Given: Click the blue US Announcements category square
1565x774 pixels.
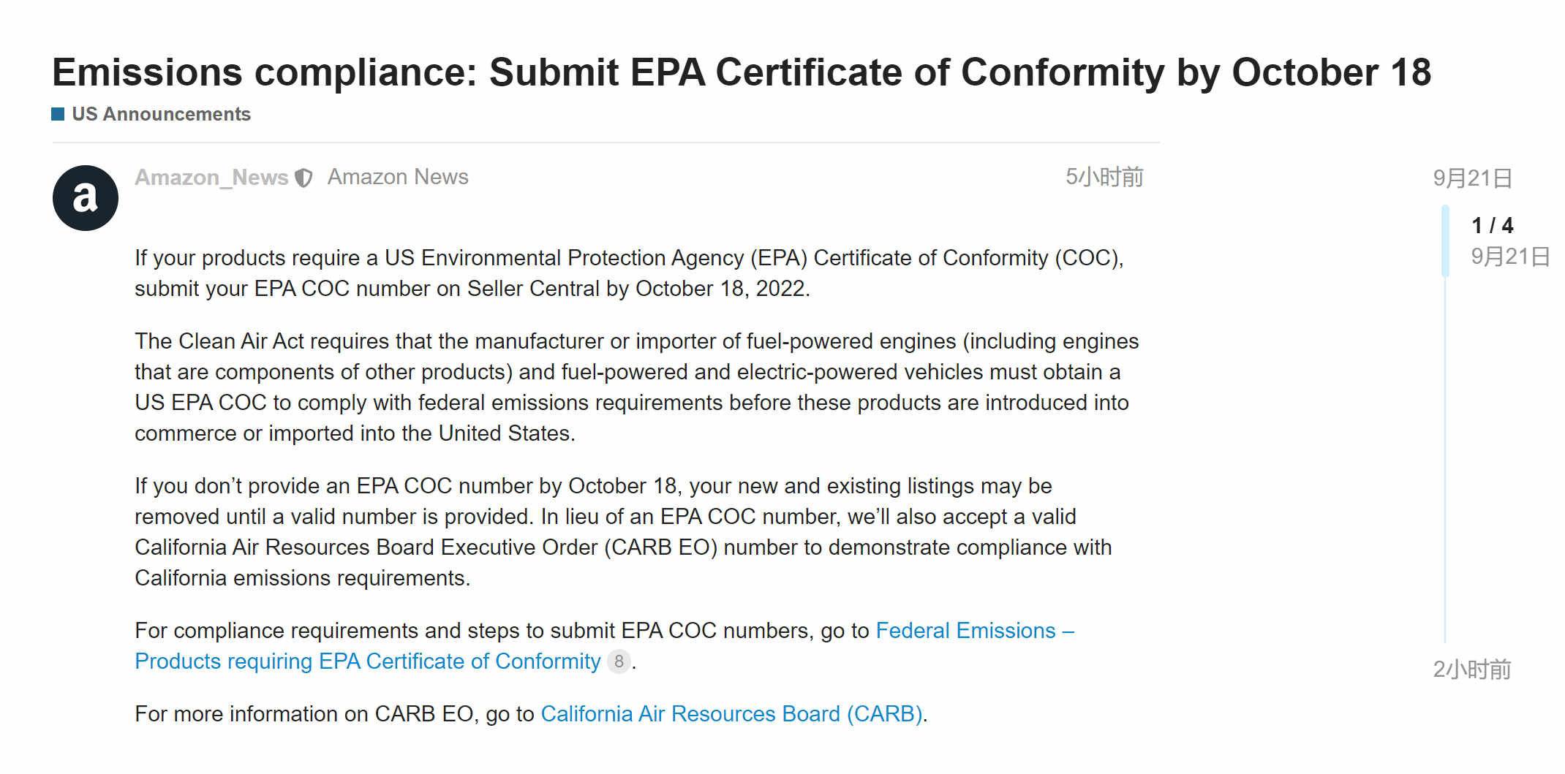Looking at the screenshot, I should point(58,114).
